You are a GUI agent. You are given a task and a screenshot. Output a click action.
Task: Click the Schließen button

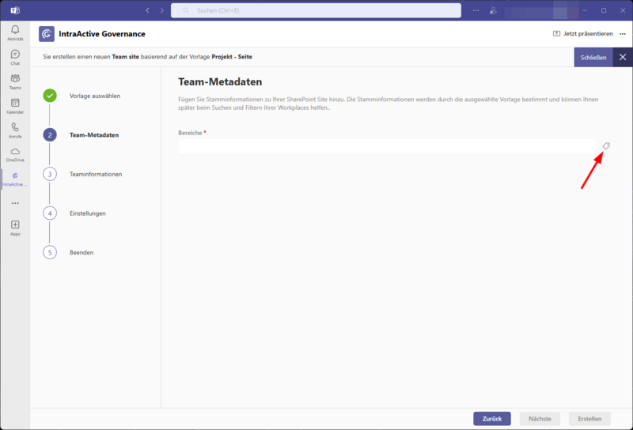pyautogui.click(x=593, y=57)
